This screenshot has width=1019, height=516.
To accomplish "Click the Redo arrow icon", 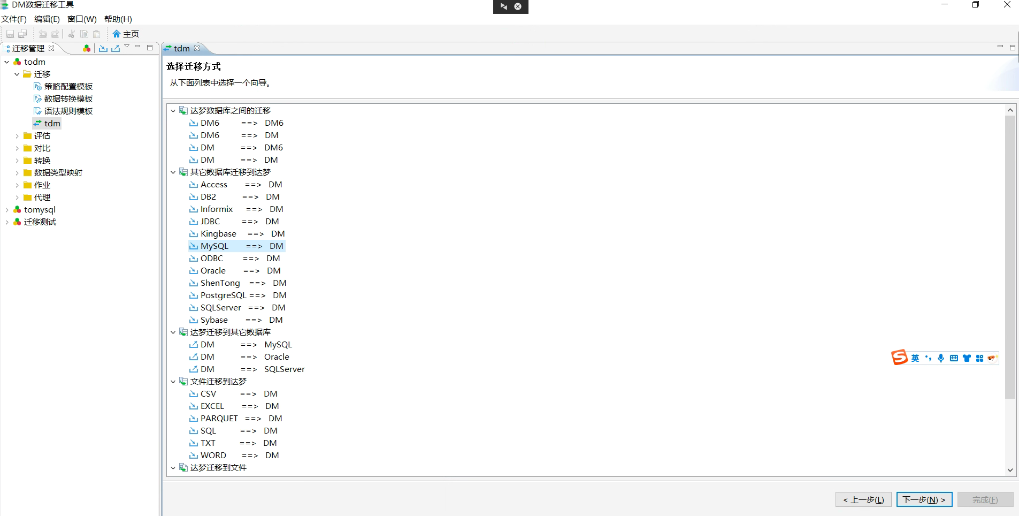I will tap(55, 34).
